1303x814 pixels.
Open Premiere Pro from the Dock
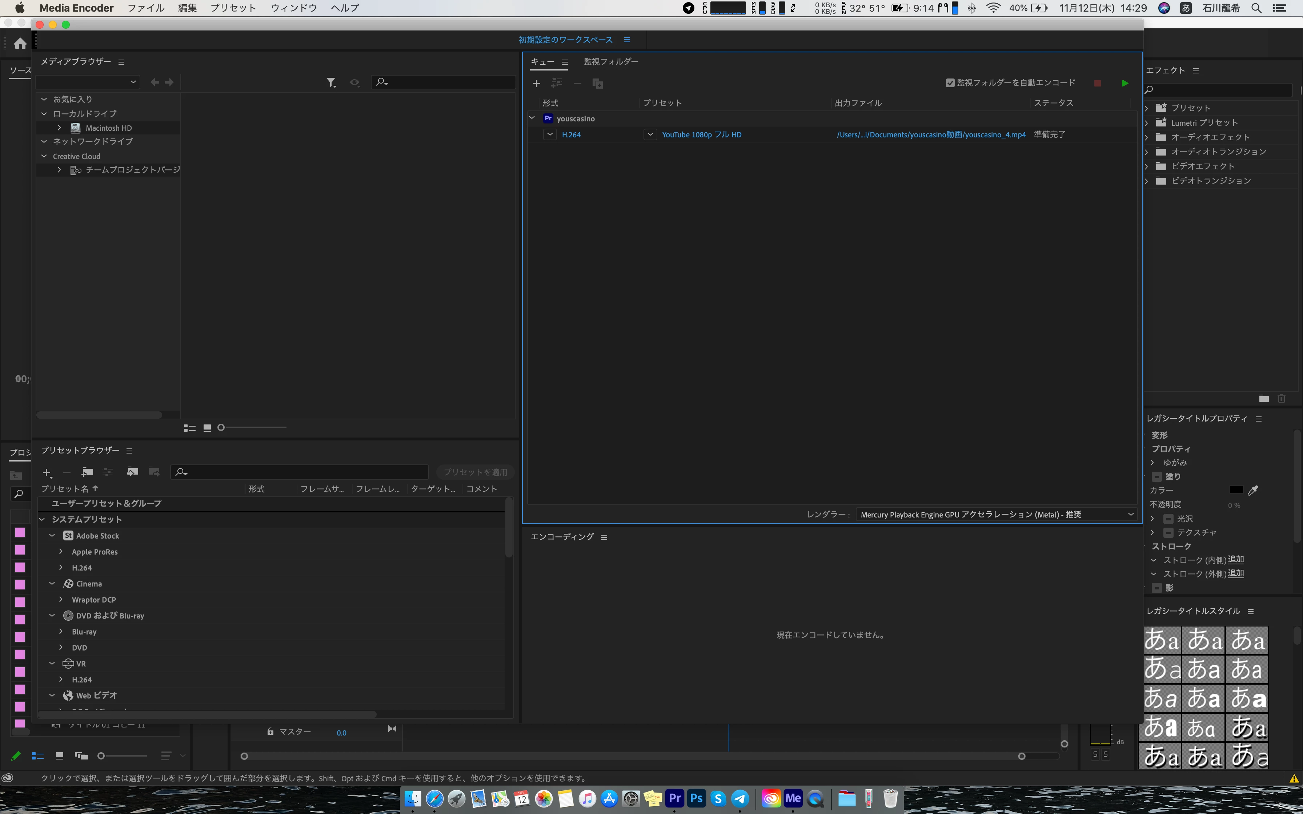[x=674, y=798]
